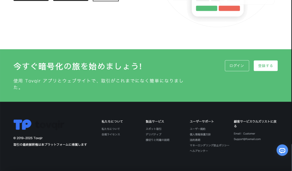292x171 pixels.
Task: Go to スポット取引 page
Action: pos(153,129)
